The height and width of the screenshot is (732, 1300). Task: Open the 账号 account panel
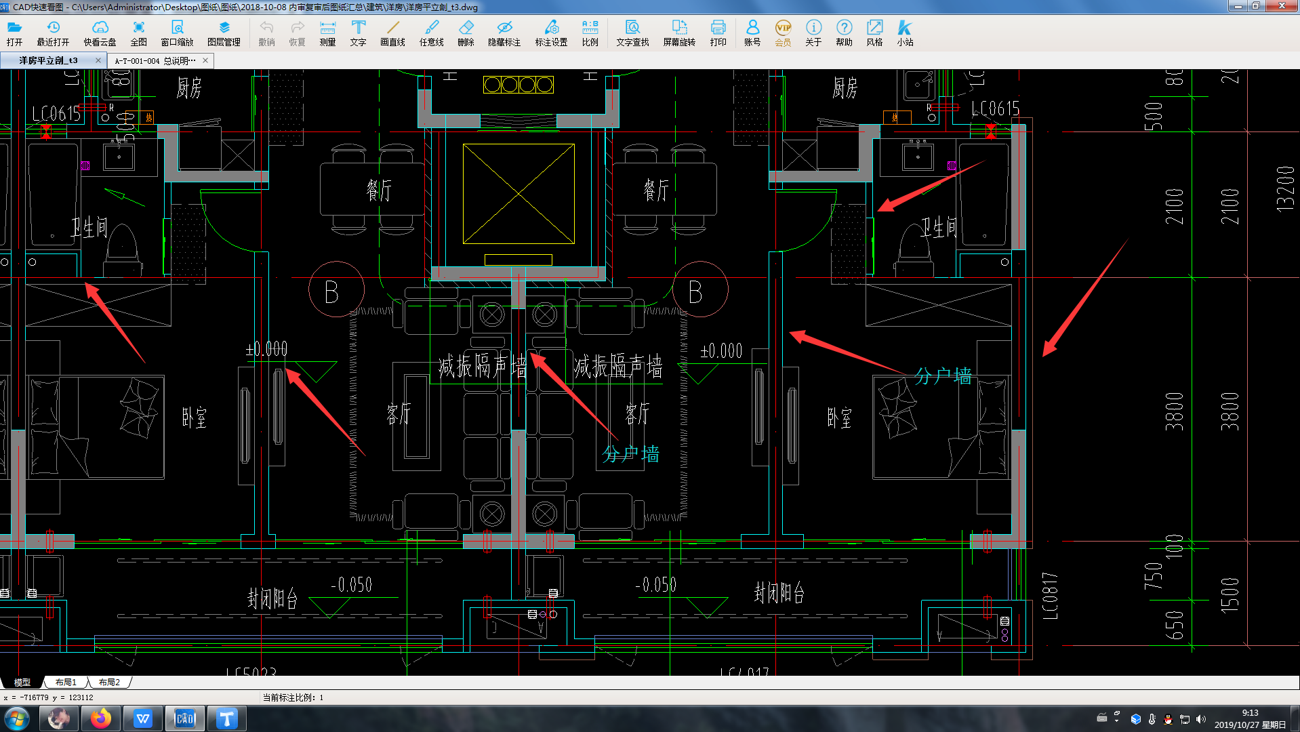(752, 33)
